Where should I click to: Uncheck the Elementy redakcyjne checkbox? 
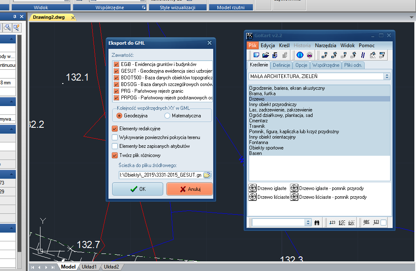pos(115,129)
